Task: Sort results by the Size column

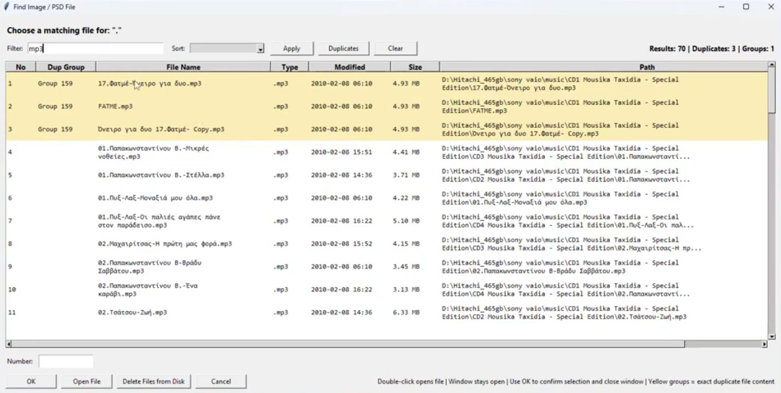Action: (x=415, y=66)
